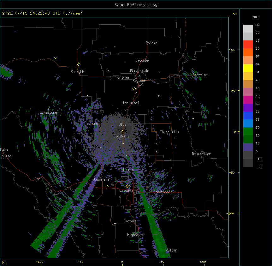This screenshot has width=272, height=266.
Task: Pick the yellow 54-51 dBZ legend swatch
Action: click(x=248, y=68)
